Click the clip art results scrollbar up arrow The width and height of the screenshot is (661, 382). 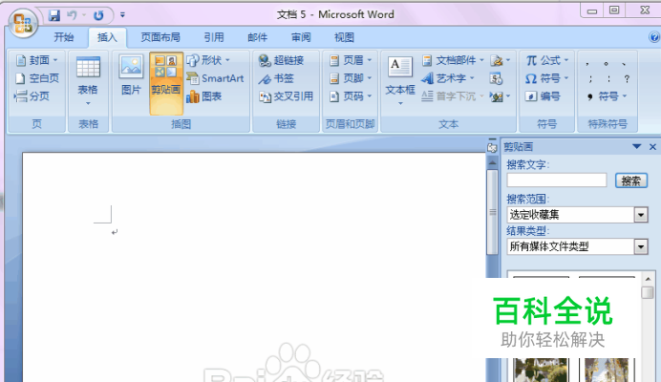click(648, 279)
